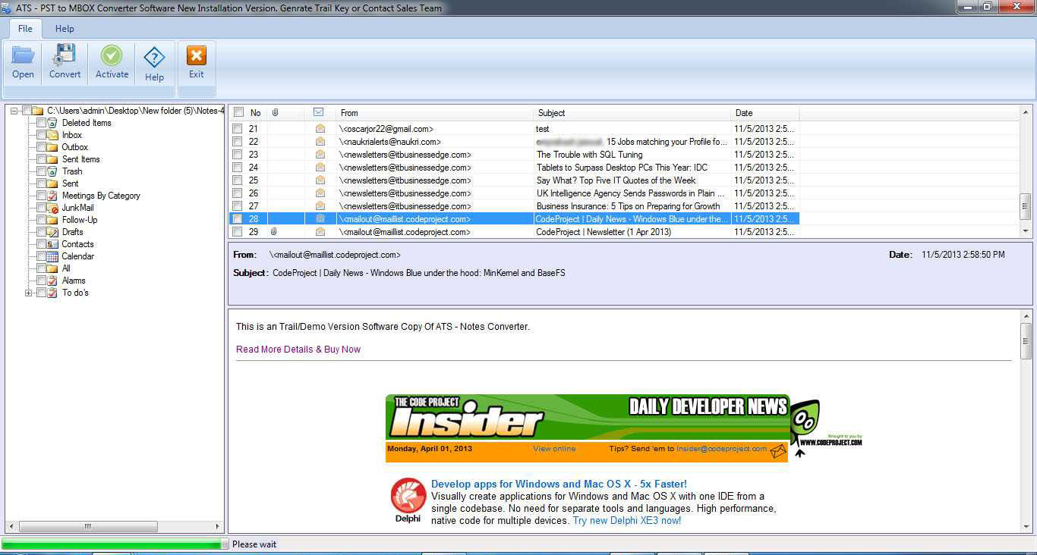Screen dimensions: 1037x555
Task: Open the Help ribbon tab
Action: (x=65, y=28)
